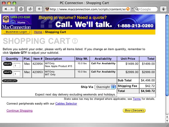Add bookmark with the plus button

point(39,9)
